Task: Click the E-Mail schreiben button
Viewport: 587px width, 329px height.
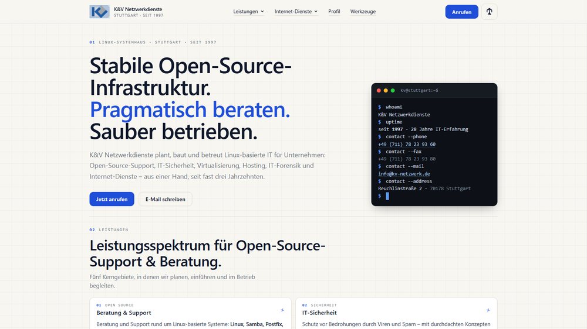Action: tap(165, 199)
